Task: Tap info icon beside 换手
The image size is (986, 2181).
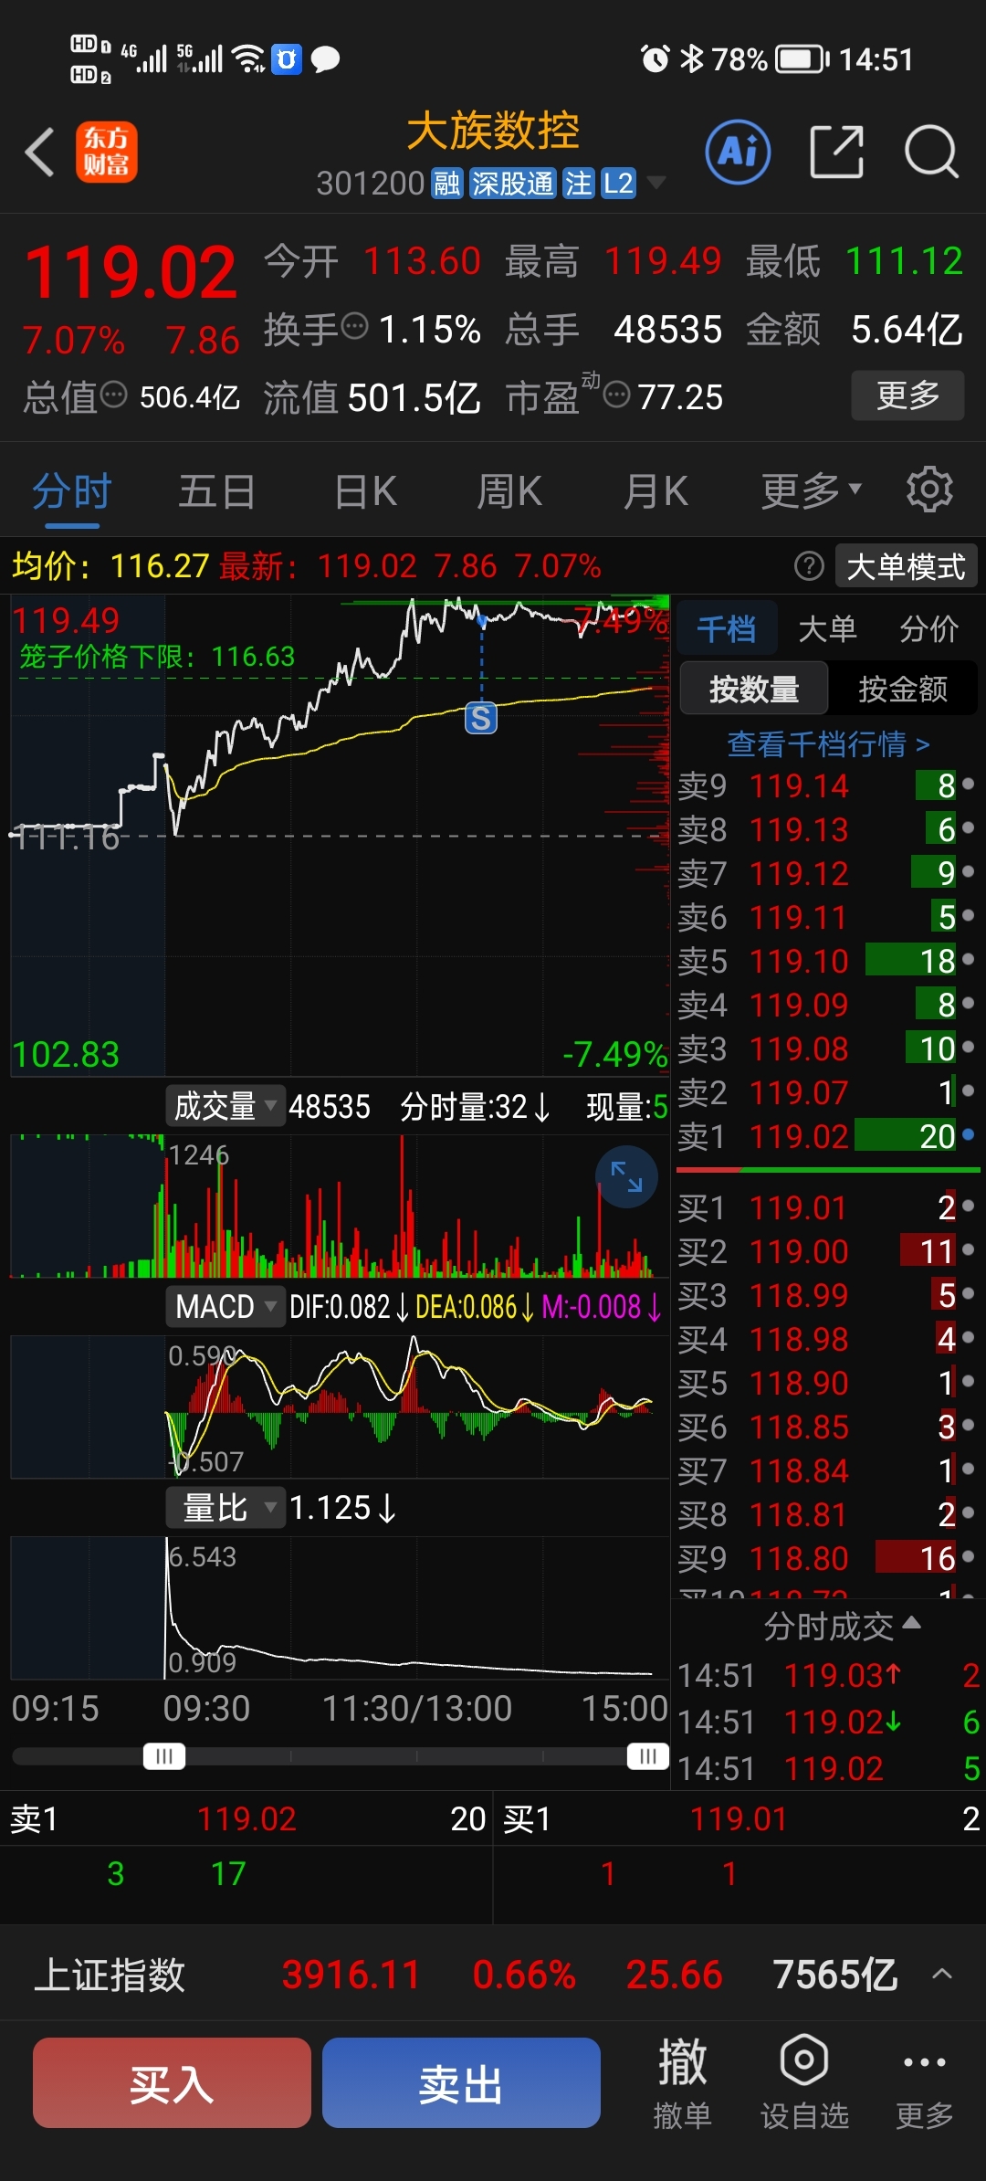Action: [354, 325]
